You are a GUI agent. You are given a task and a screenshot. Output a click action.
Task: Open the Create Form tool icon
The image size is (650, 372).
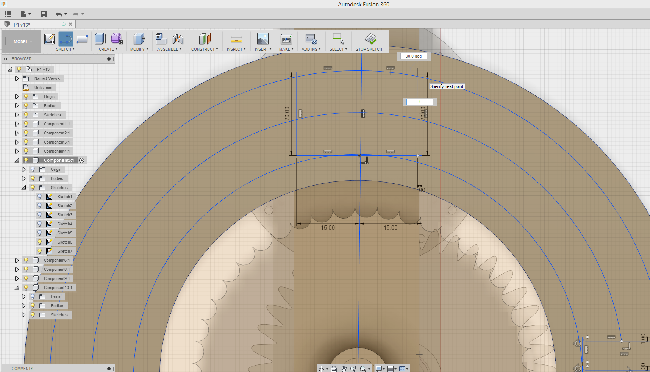(117, 39)
